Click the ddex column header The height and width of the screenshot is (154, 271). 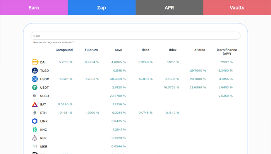pos(173,50)
